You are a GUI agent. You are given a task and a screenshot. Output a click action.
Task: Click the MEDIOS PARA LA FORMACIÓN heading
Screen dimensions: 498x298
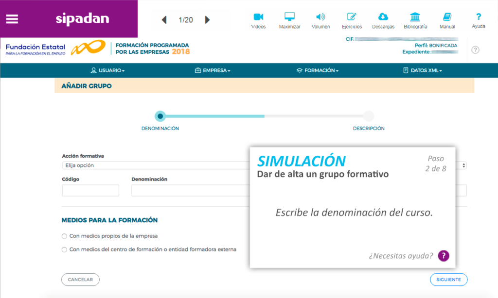[109, 220]
